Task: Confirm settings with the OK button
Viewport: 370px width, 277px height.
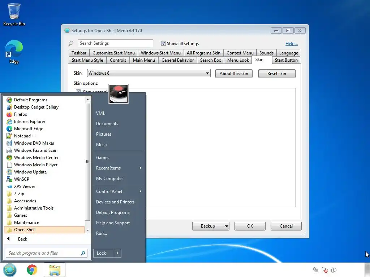Action: pyautogui.click(x=250, y=226)
